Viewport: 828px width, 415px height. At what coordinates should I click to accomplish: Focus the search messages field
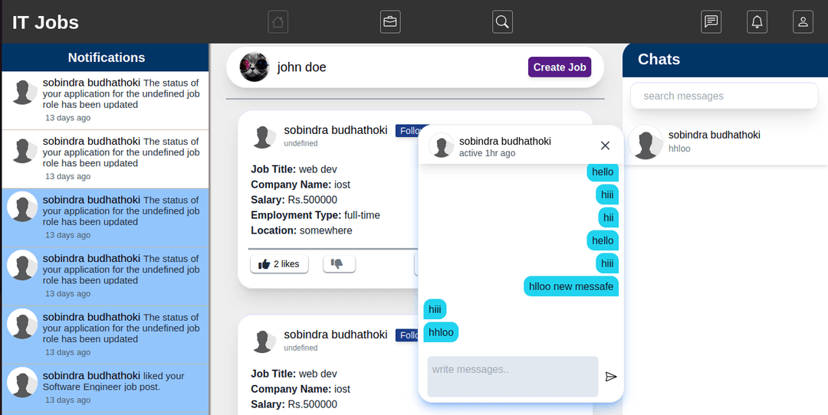(x=724, y=96)
